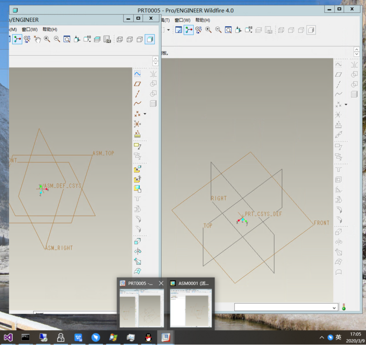
Task: Switch to the ASM0001 taskbar thumbnail
Action: pyautogui.click(x=191, y=303)
